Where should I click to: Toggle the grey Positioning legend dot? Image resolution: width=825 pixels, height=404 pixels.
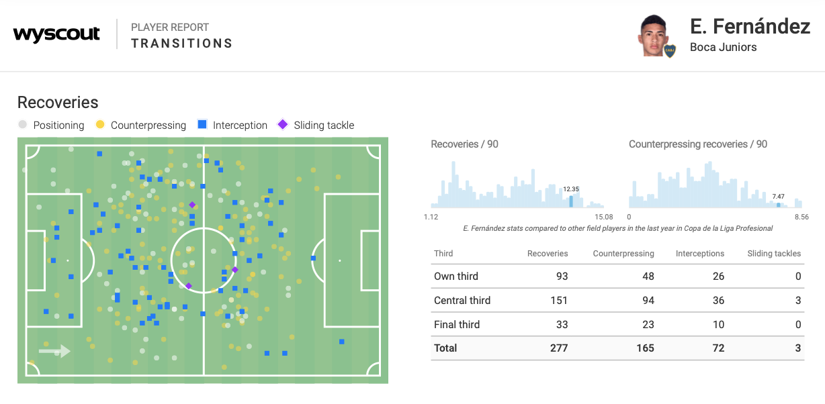tap(23, 125)
